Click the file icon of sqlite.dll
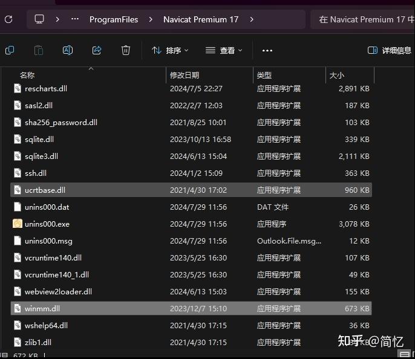 (x=18, y=139)
